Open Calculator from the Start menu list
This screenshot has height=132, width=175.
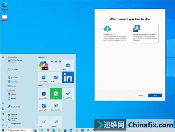point(13,77)
